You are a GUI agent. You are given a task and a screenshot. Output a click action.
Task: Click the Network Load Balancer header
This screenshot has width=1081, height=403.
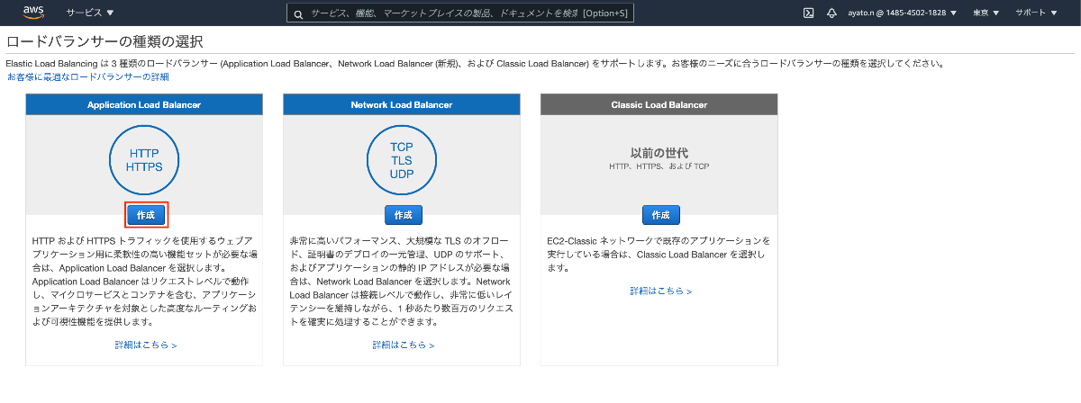[402, 104]
